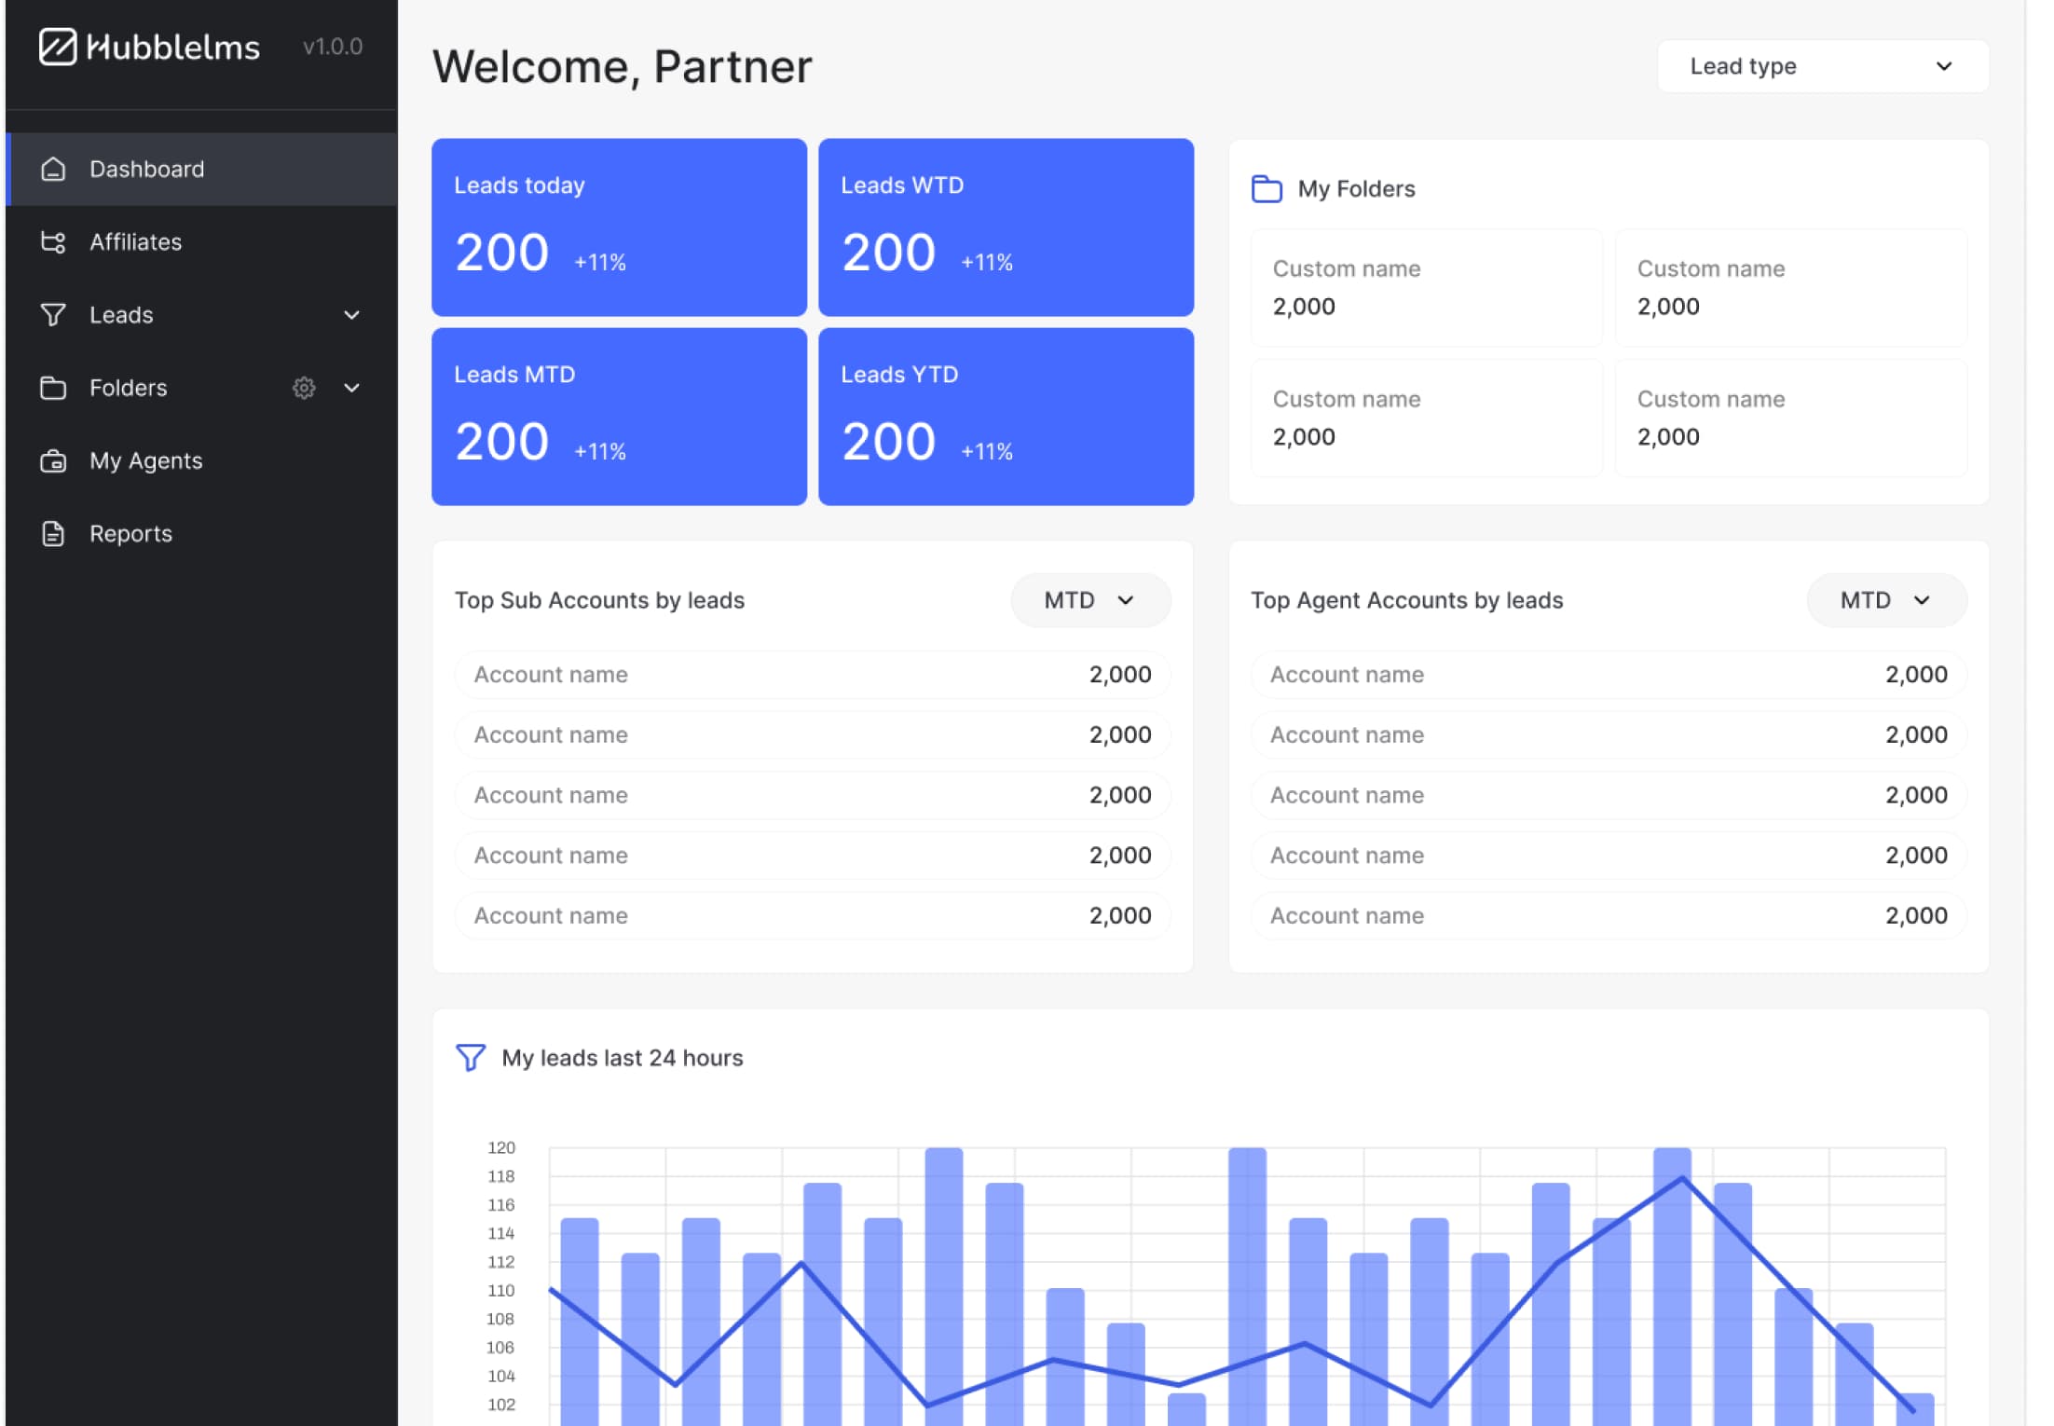Select the first Account name row under Top Sub Accounts

tap(813, 674)
